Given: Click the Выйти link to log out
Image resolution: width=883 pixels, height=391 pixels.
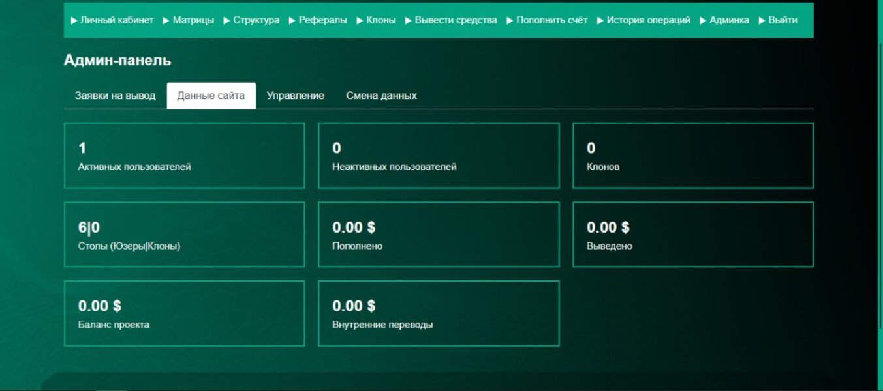Looking at the screenshot, I should [781, 20].
